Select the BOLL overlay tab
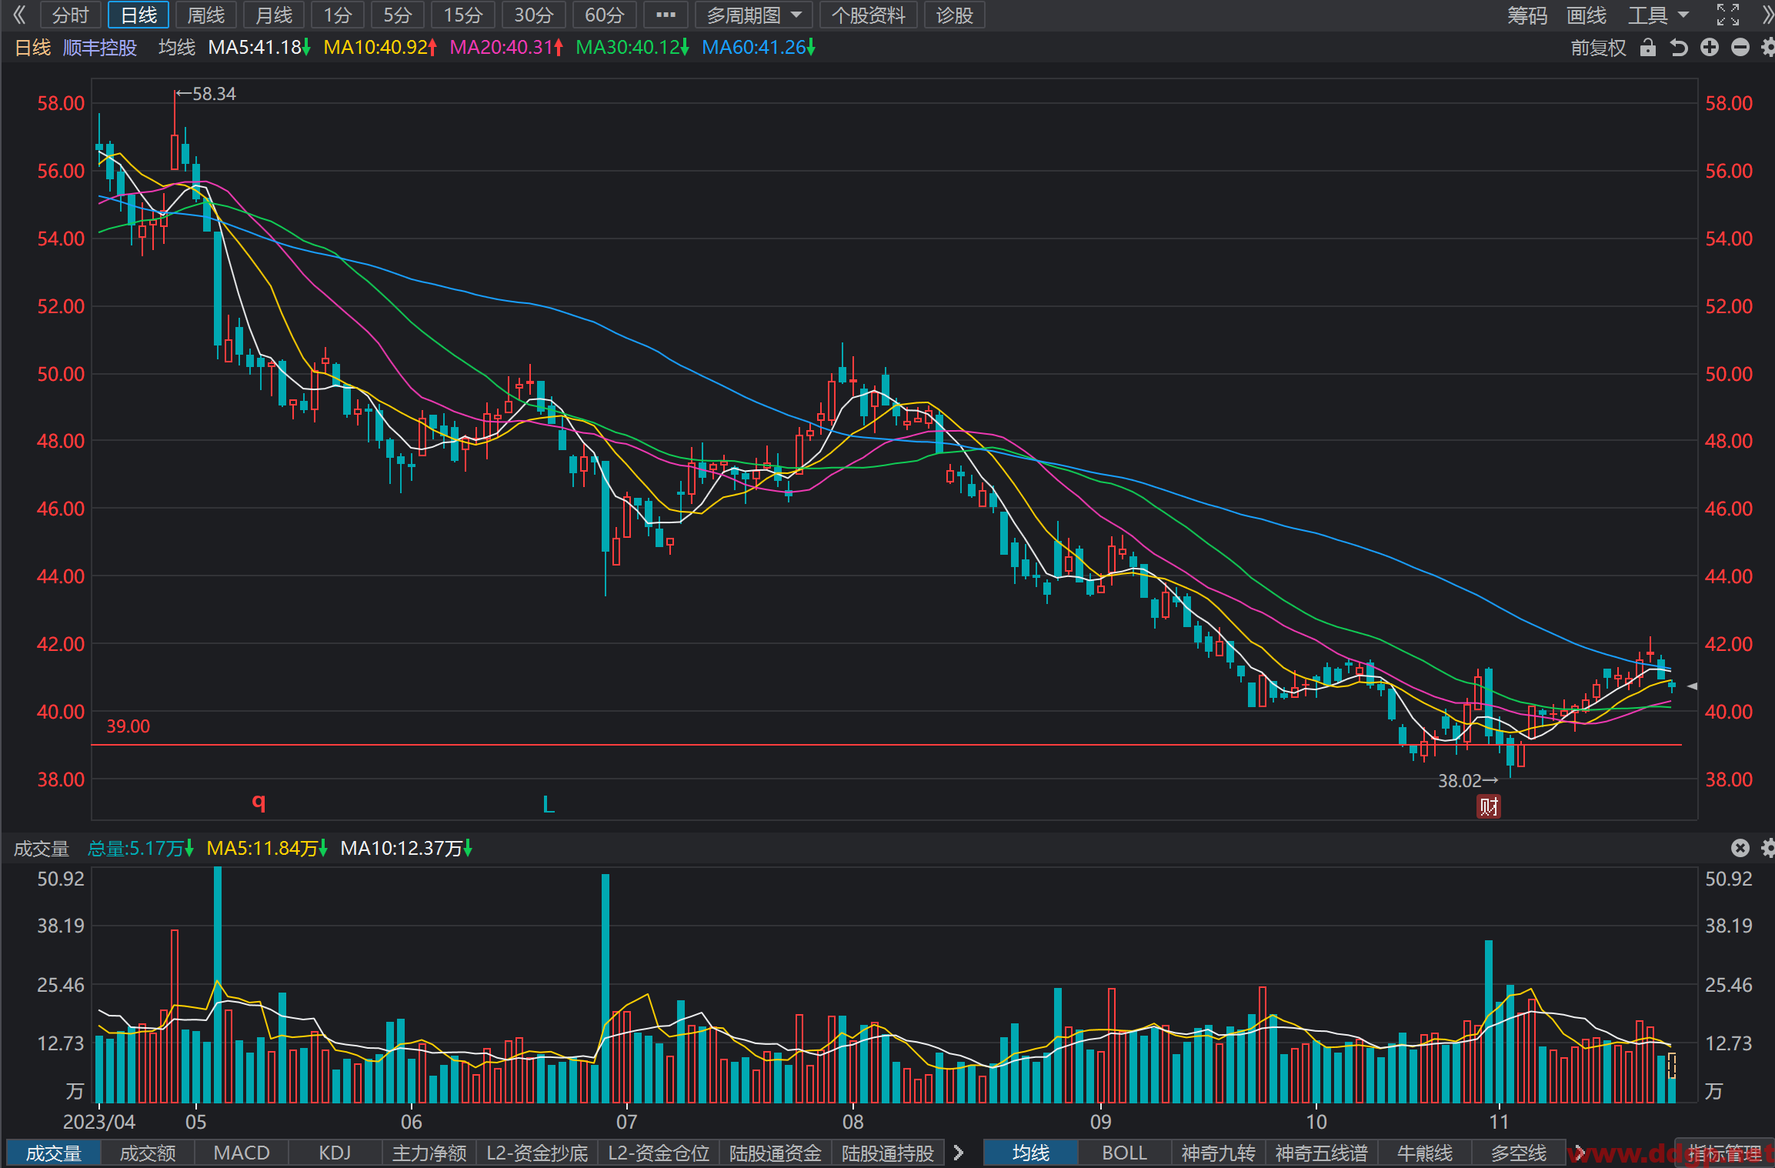Screen dimensions: 1775x1168 [1124, 1153]
